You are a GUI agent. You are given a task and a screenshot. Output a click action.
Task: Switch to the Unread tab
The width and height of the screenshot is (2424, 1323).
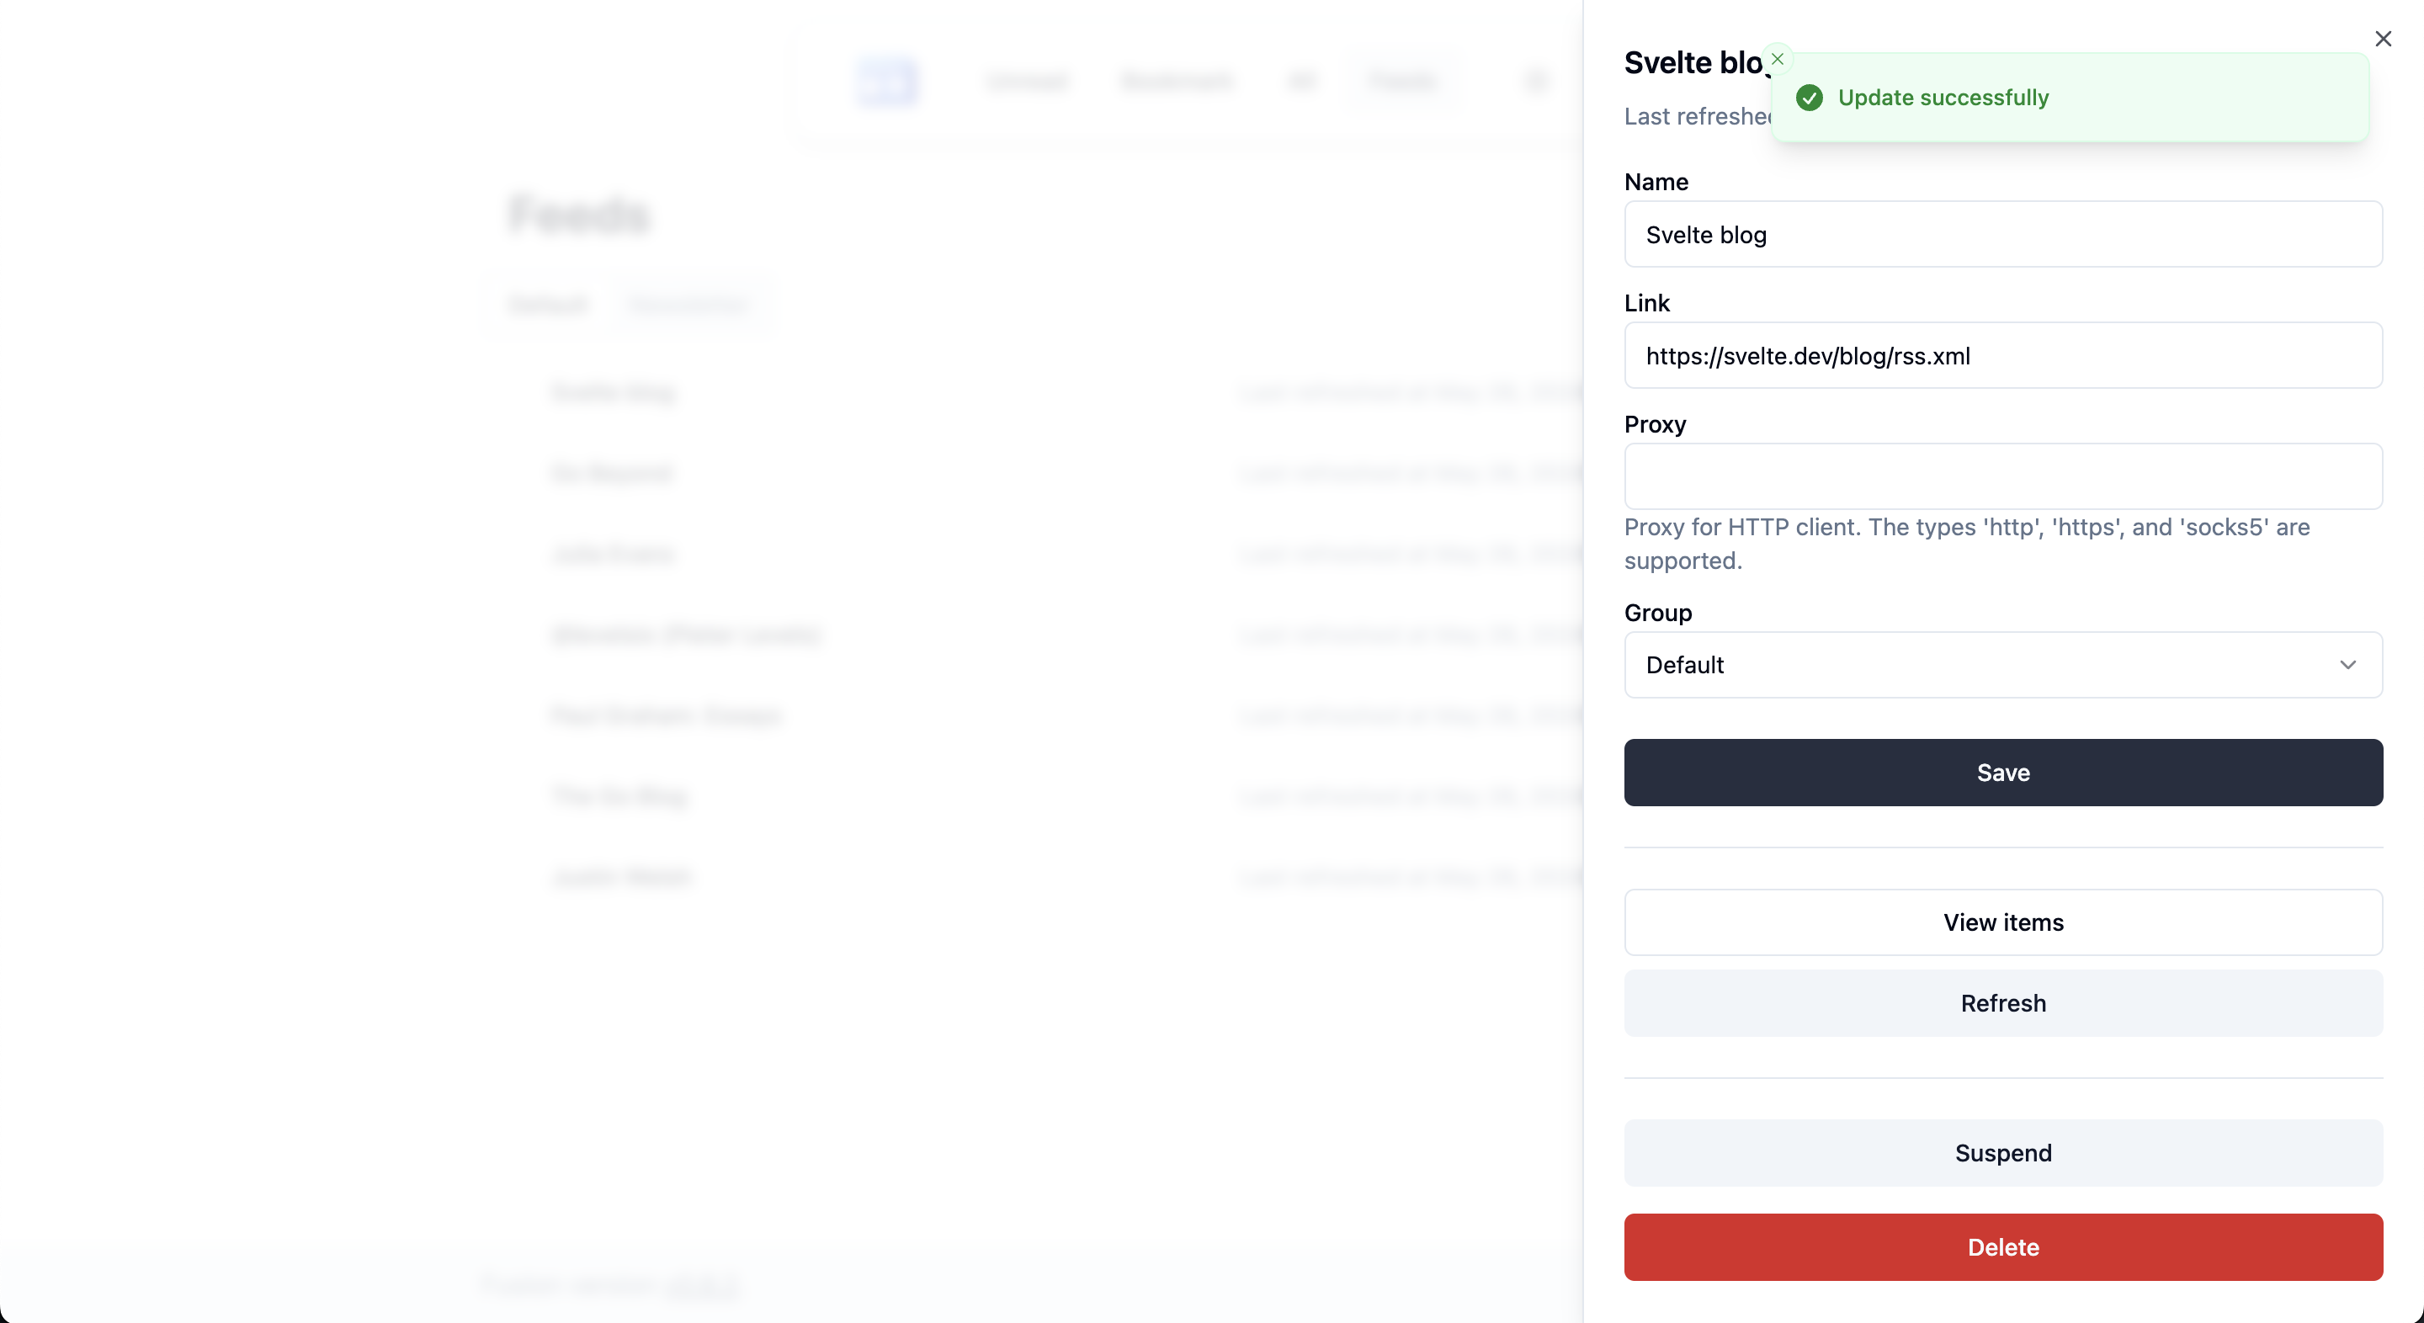pyautogui.click(x=1027, y=82)
